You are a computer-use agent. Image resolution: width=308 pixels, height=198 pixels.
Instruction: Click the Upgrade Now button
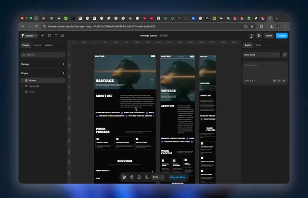point(178,177)
